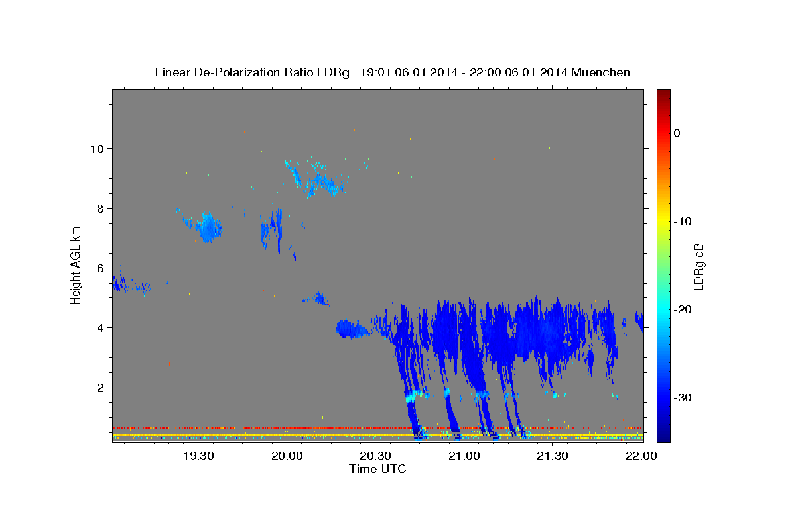Click the colorbar value -20

pyautogui.click(x=683, y=309)
